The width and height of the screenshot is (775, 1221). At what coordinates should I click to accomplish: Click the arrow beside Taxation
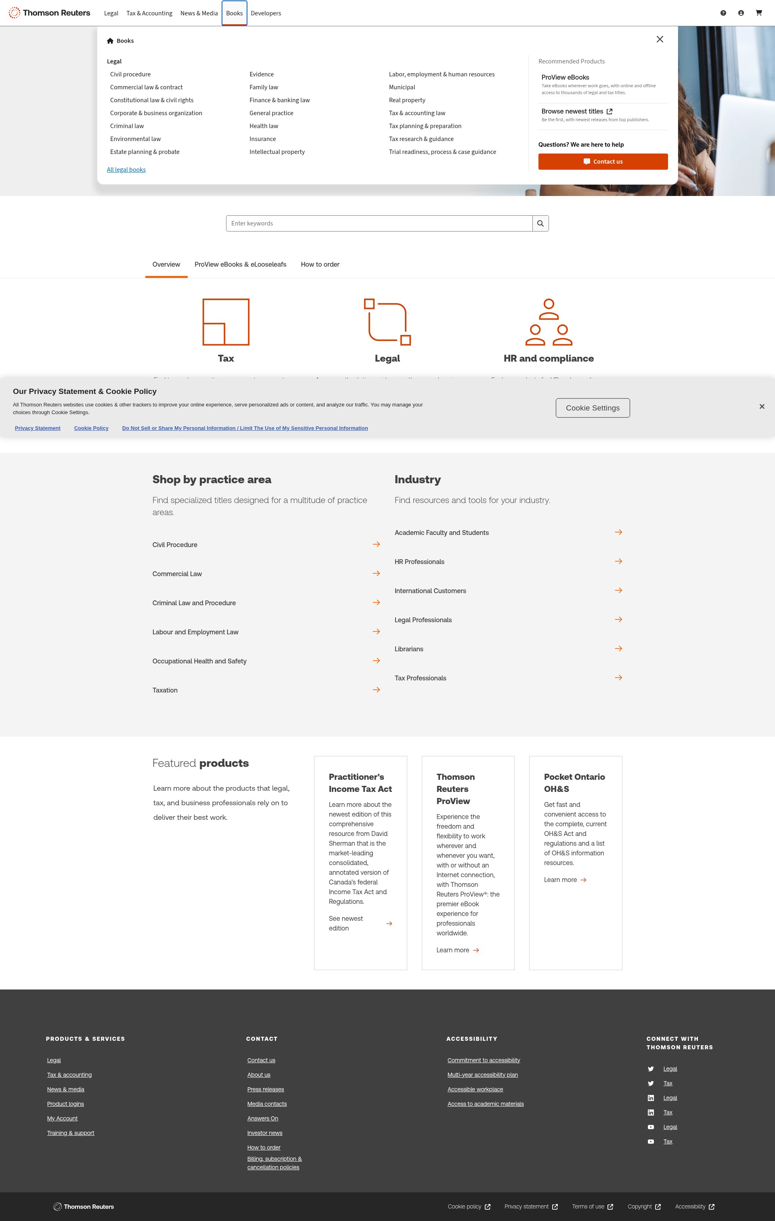tap(376, 690)
